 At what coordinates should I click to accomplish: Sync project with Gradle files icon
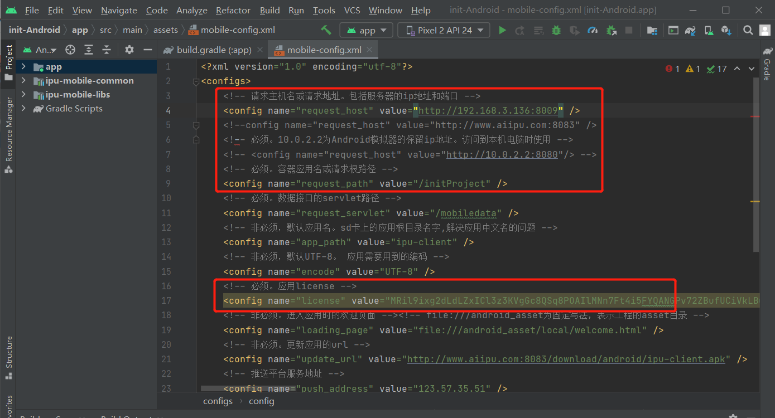(x=690, y=30)
